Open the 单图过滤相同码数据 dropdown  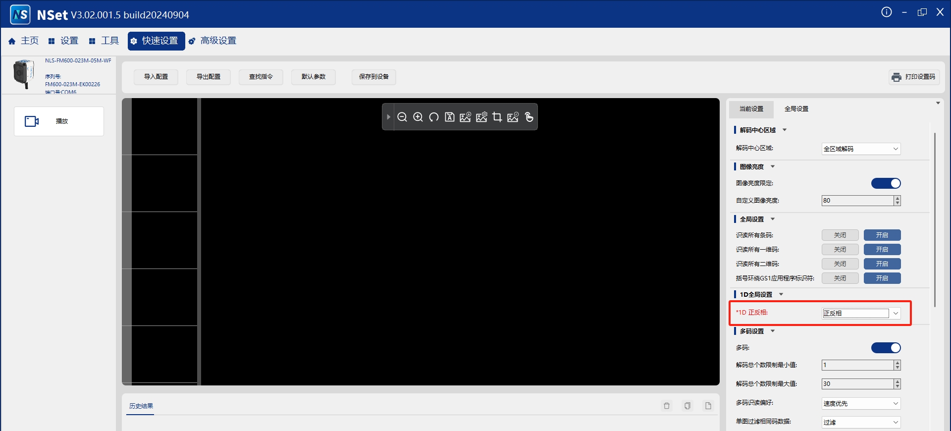(x=861, y=422)
